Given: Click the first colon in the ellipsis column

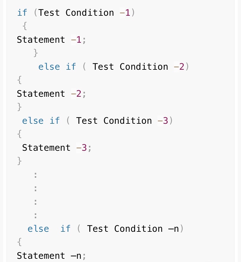Looking at the screenshot, I should click(35, 175).
